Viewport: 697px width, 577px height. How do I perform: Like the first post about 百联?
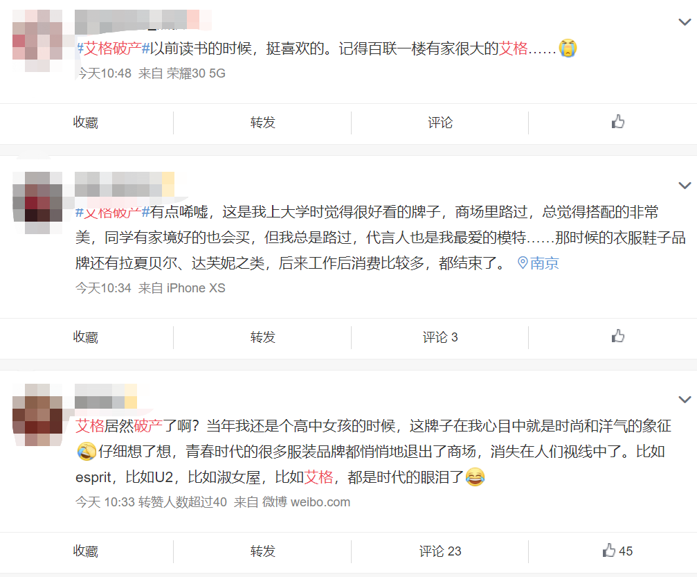[618, 122]
